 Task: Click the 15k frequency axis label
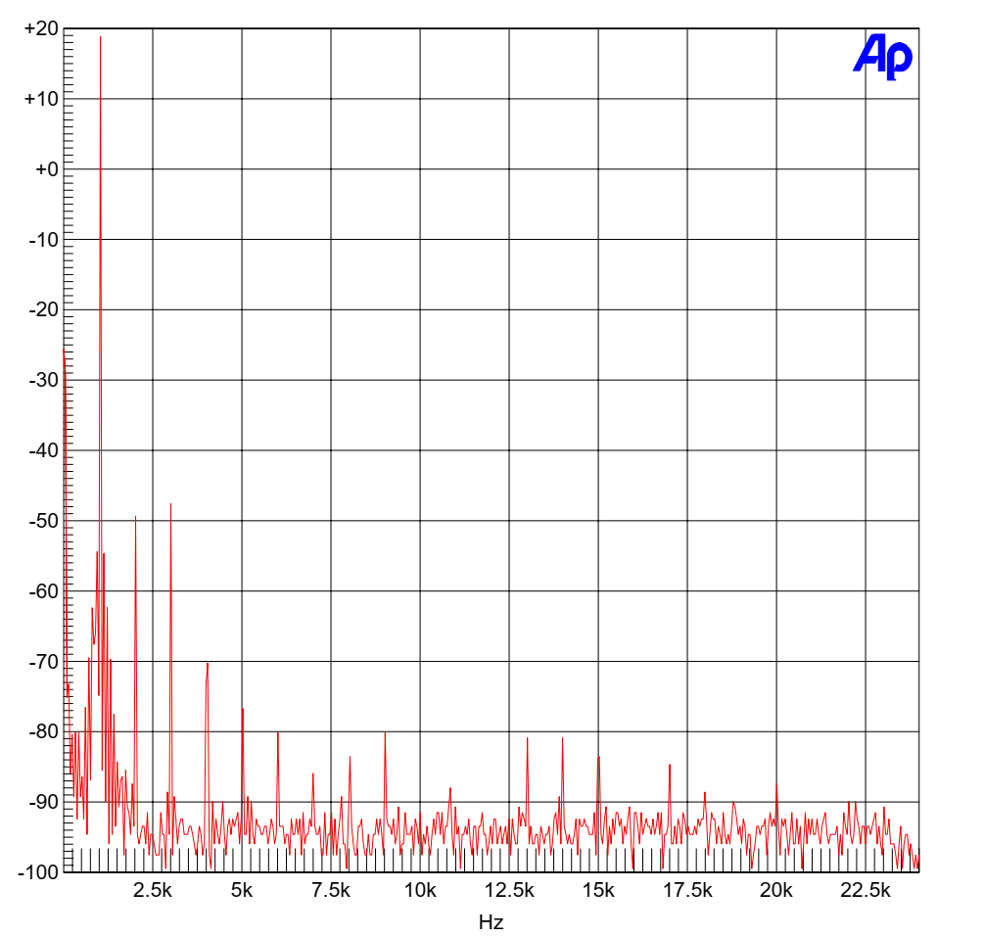tap(598, 891)
